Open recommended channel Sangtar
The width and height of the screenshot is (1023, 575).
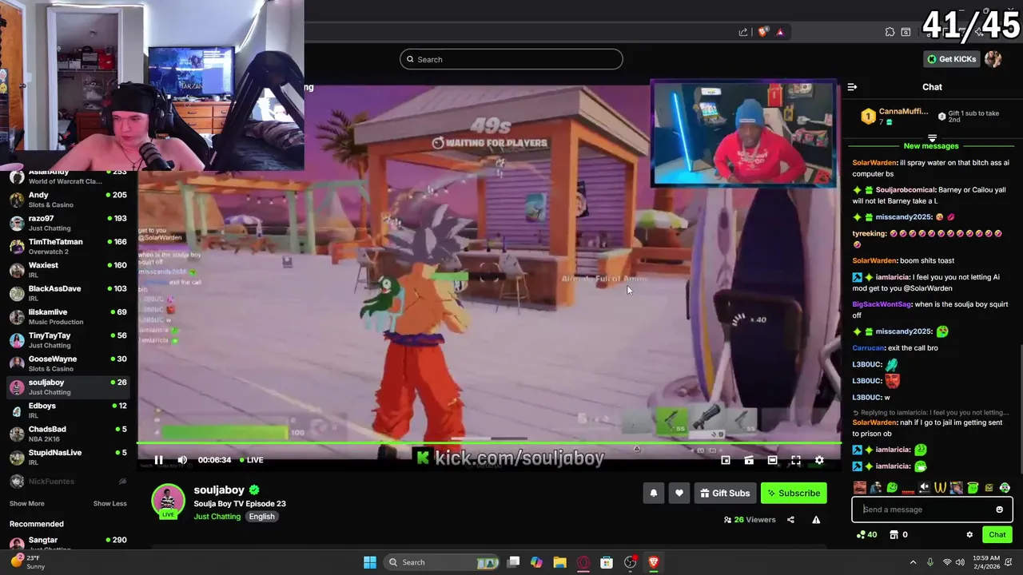68,543
